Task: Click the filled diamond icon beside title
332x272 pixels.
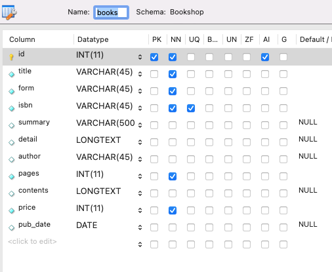Action: point(12,74)
